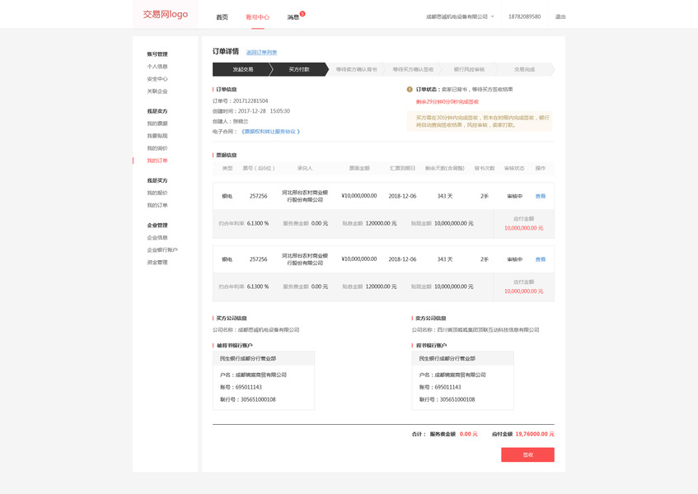This screenshot has height=494, width=698.
Task: Open the 消息 tab
Action: [293, 17]
